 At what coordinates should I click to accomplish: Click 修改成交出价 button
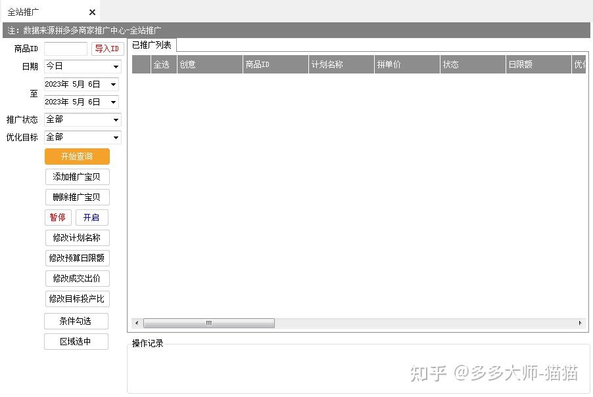coord(77,278)
